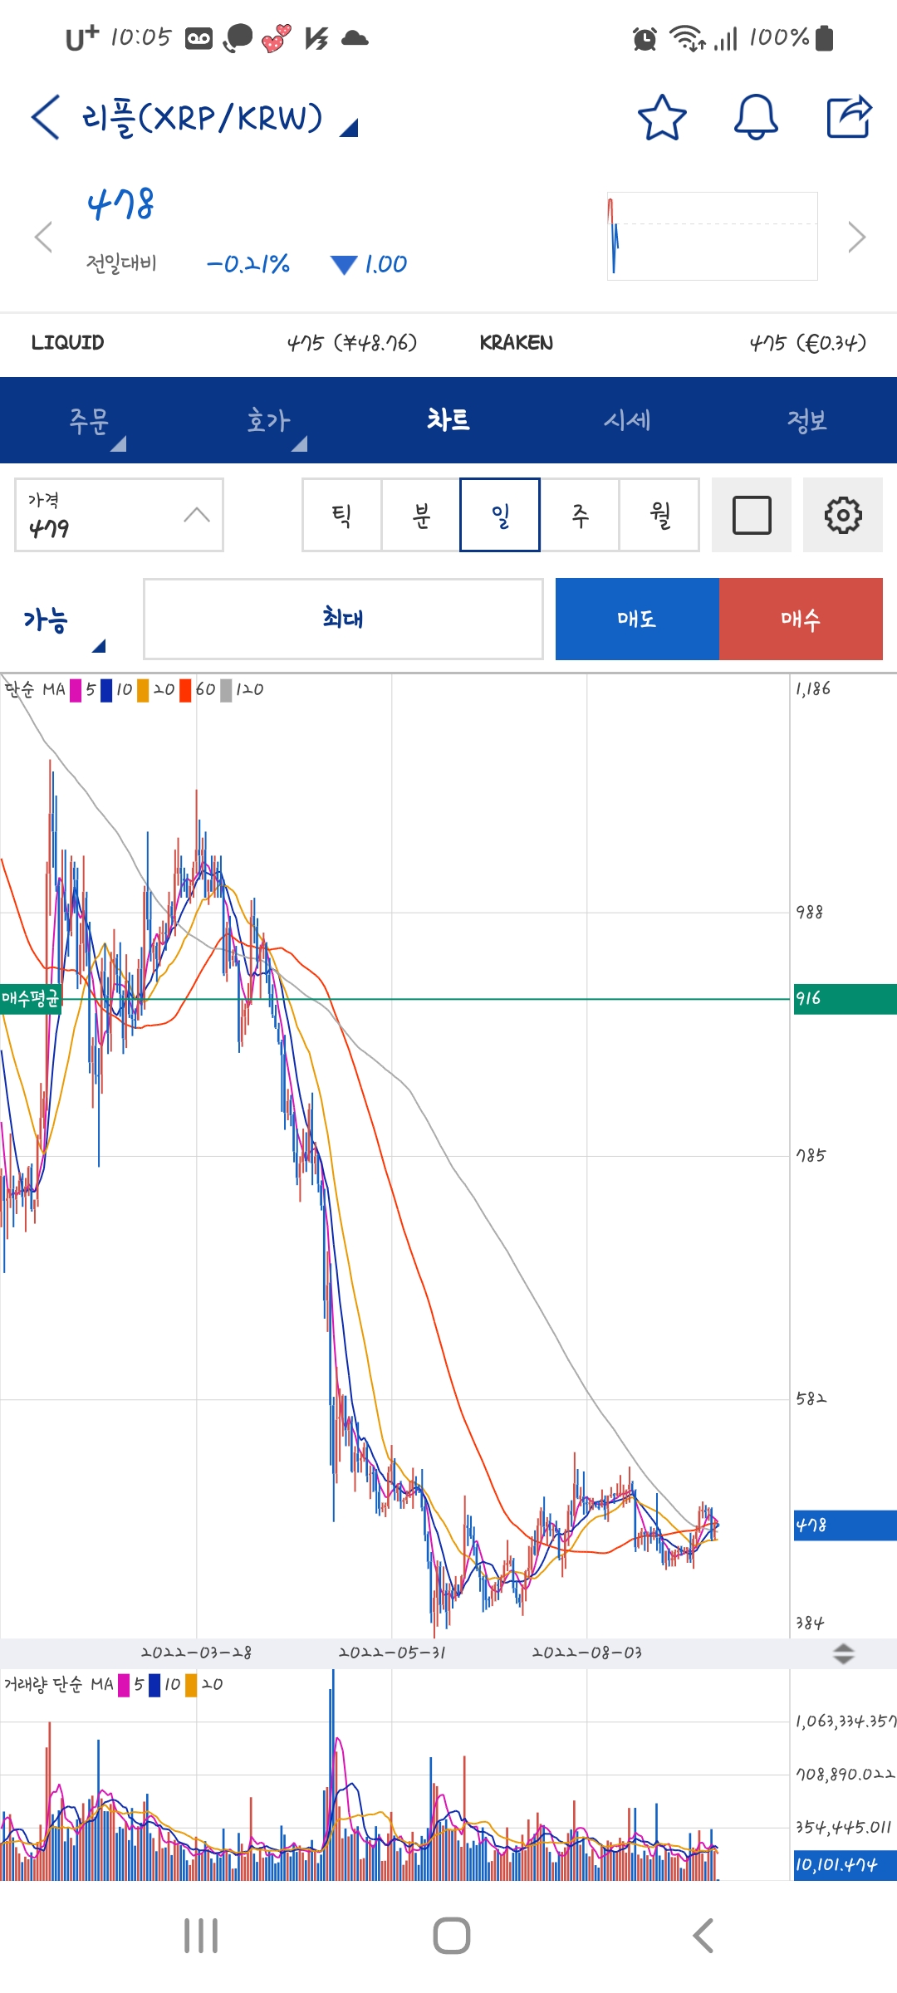Tap the 최대 max amount button

click(343, 619)
